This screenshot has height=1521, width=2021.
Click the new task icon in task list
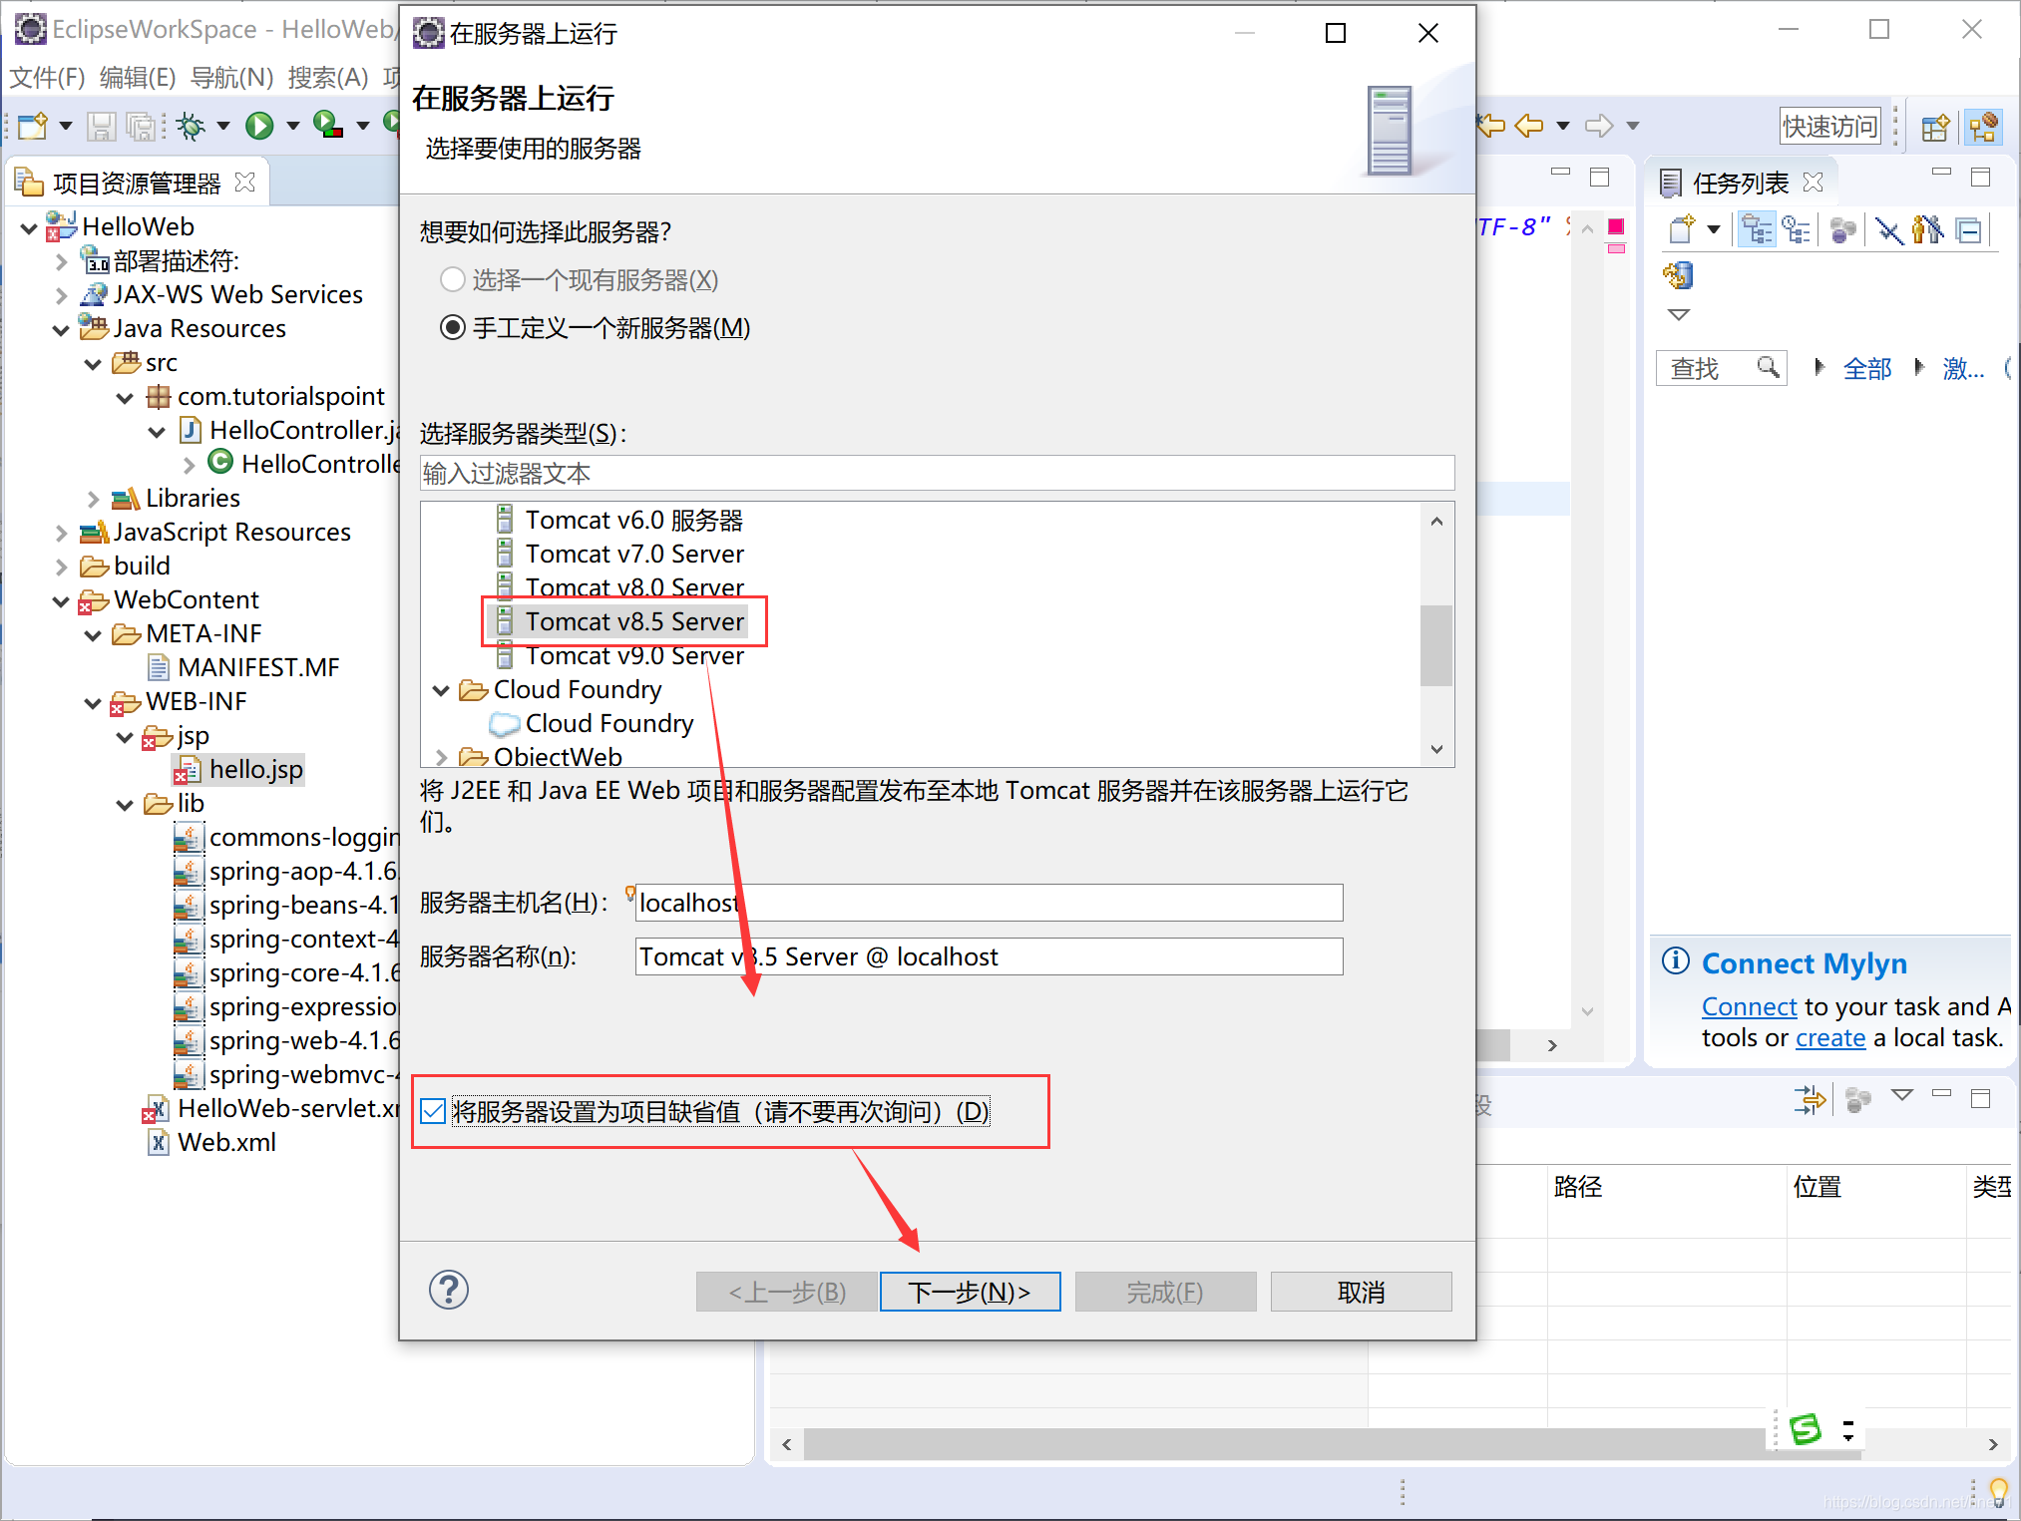point(1681,230)
